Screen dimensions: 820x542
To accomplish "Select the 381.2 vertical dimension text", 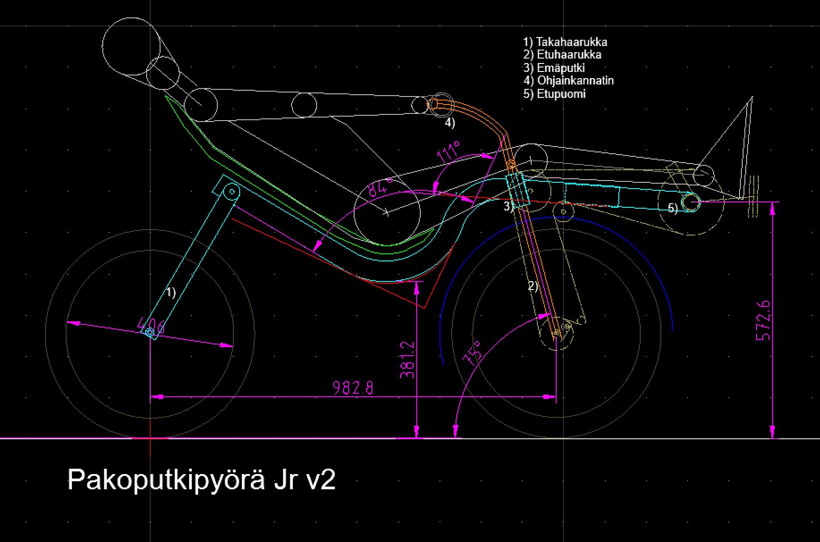I will 407,360.
